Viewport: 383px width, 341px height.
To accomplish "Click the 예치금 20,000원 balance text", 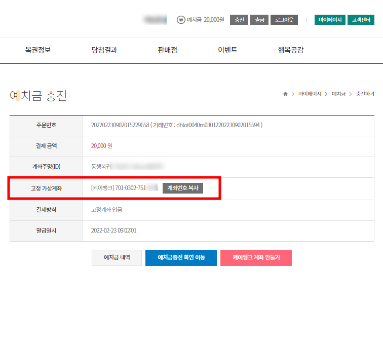I will [x=205, y=20].
